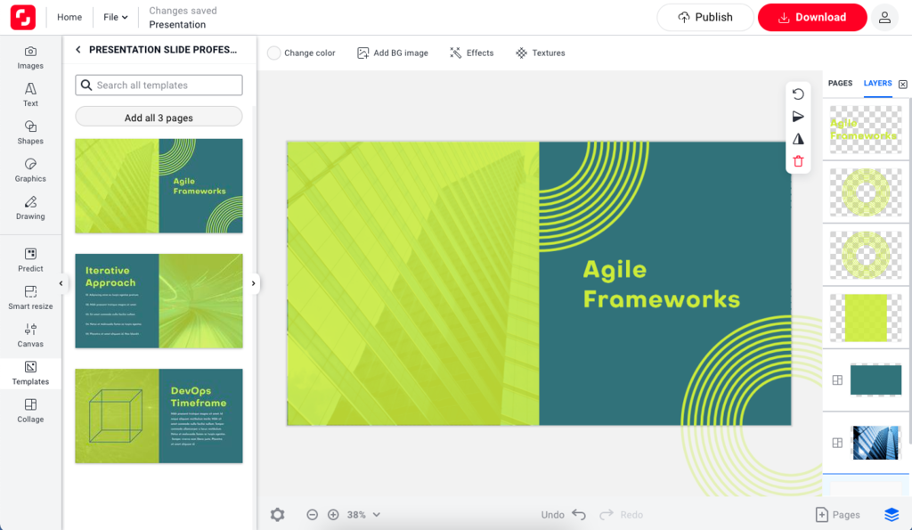Open the File dropdown menu
This screenshot has height=530, width=912.
pos(115,17)
